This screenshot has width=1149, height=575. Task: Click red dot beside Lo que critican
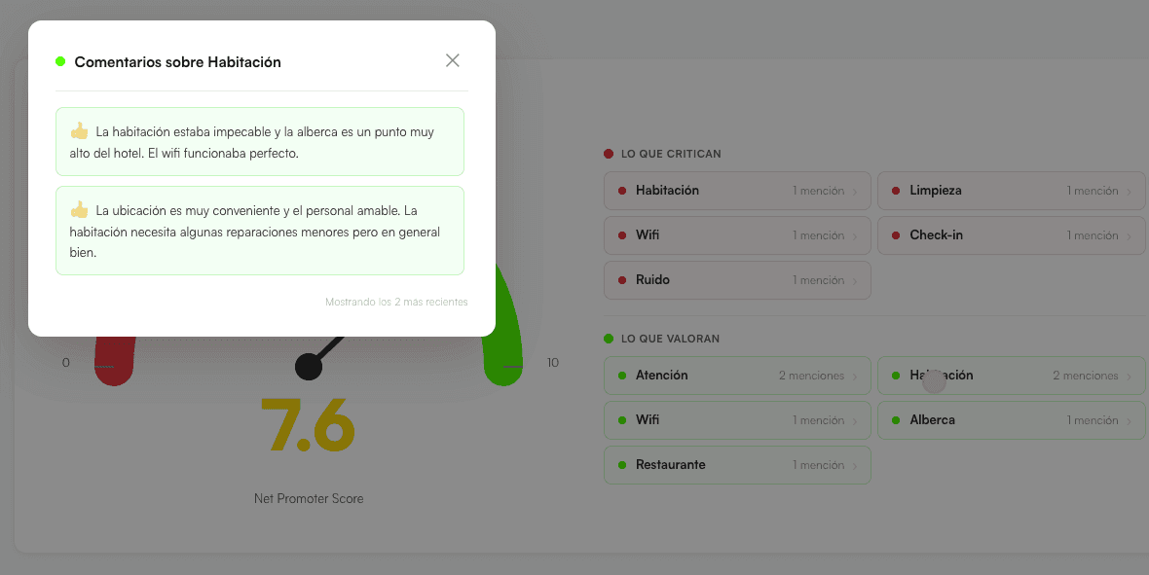click(x=609, y=154)
